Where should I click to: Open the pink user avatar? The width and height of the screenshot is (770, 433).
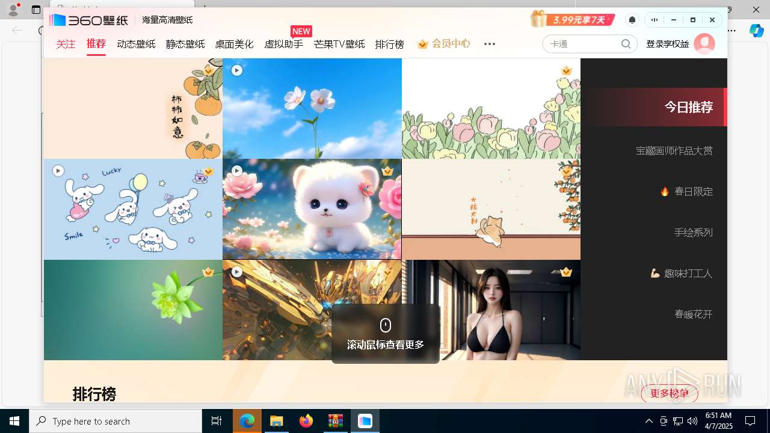(704, 44)
